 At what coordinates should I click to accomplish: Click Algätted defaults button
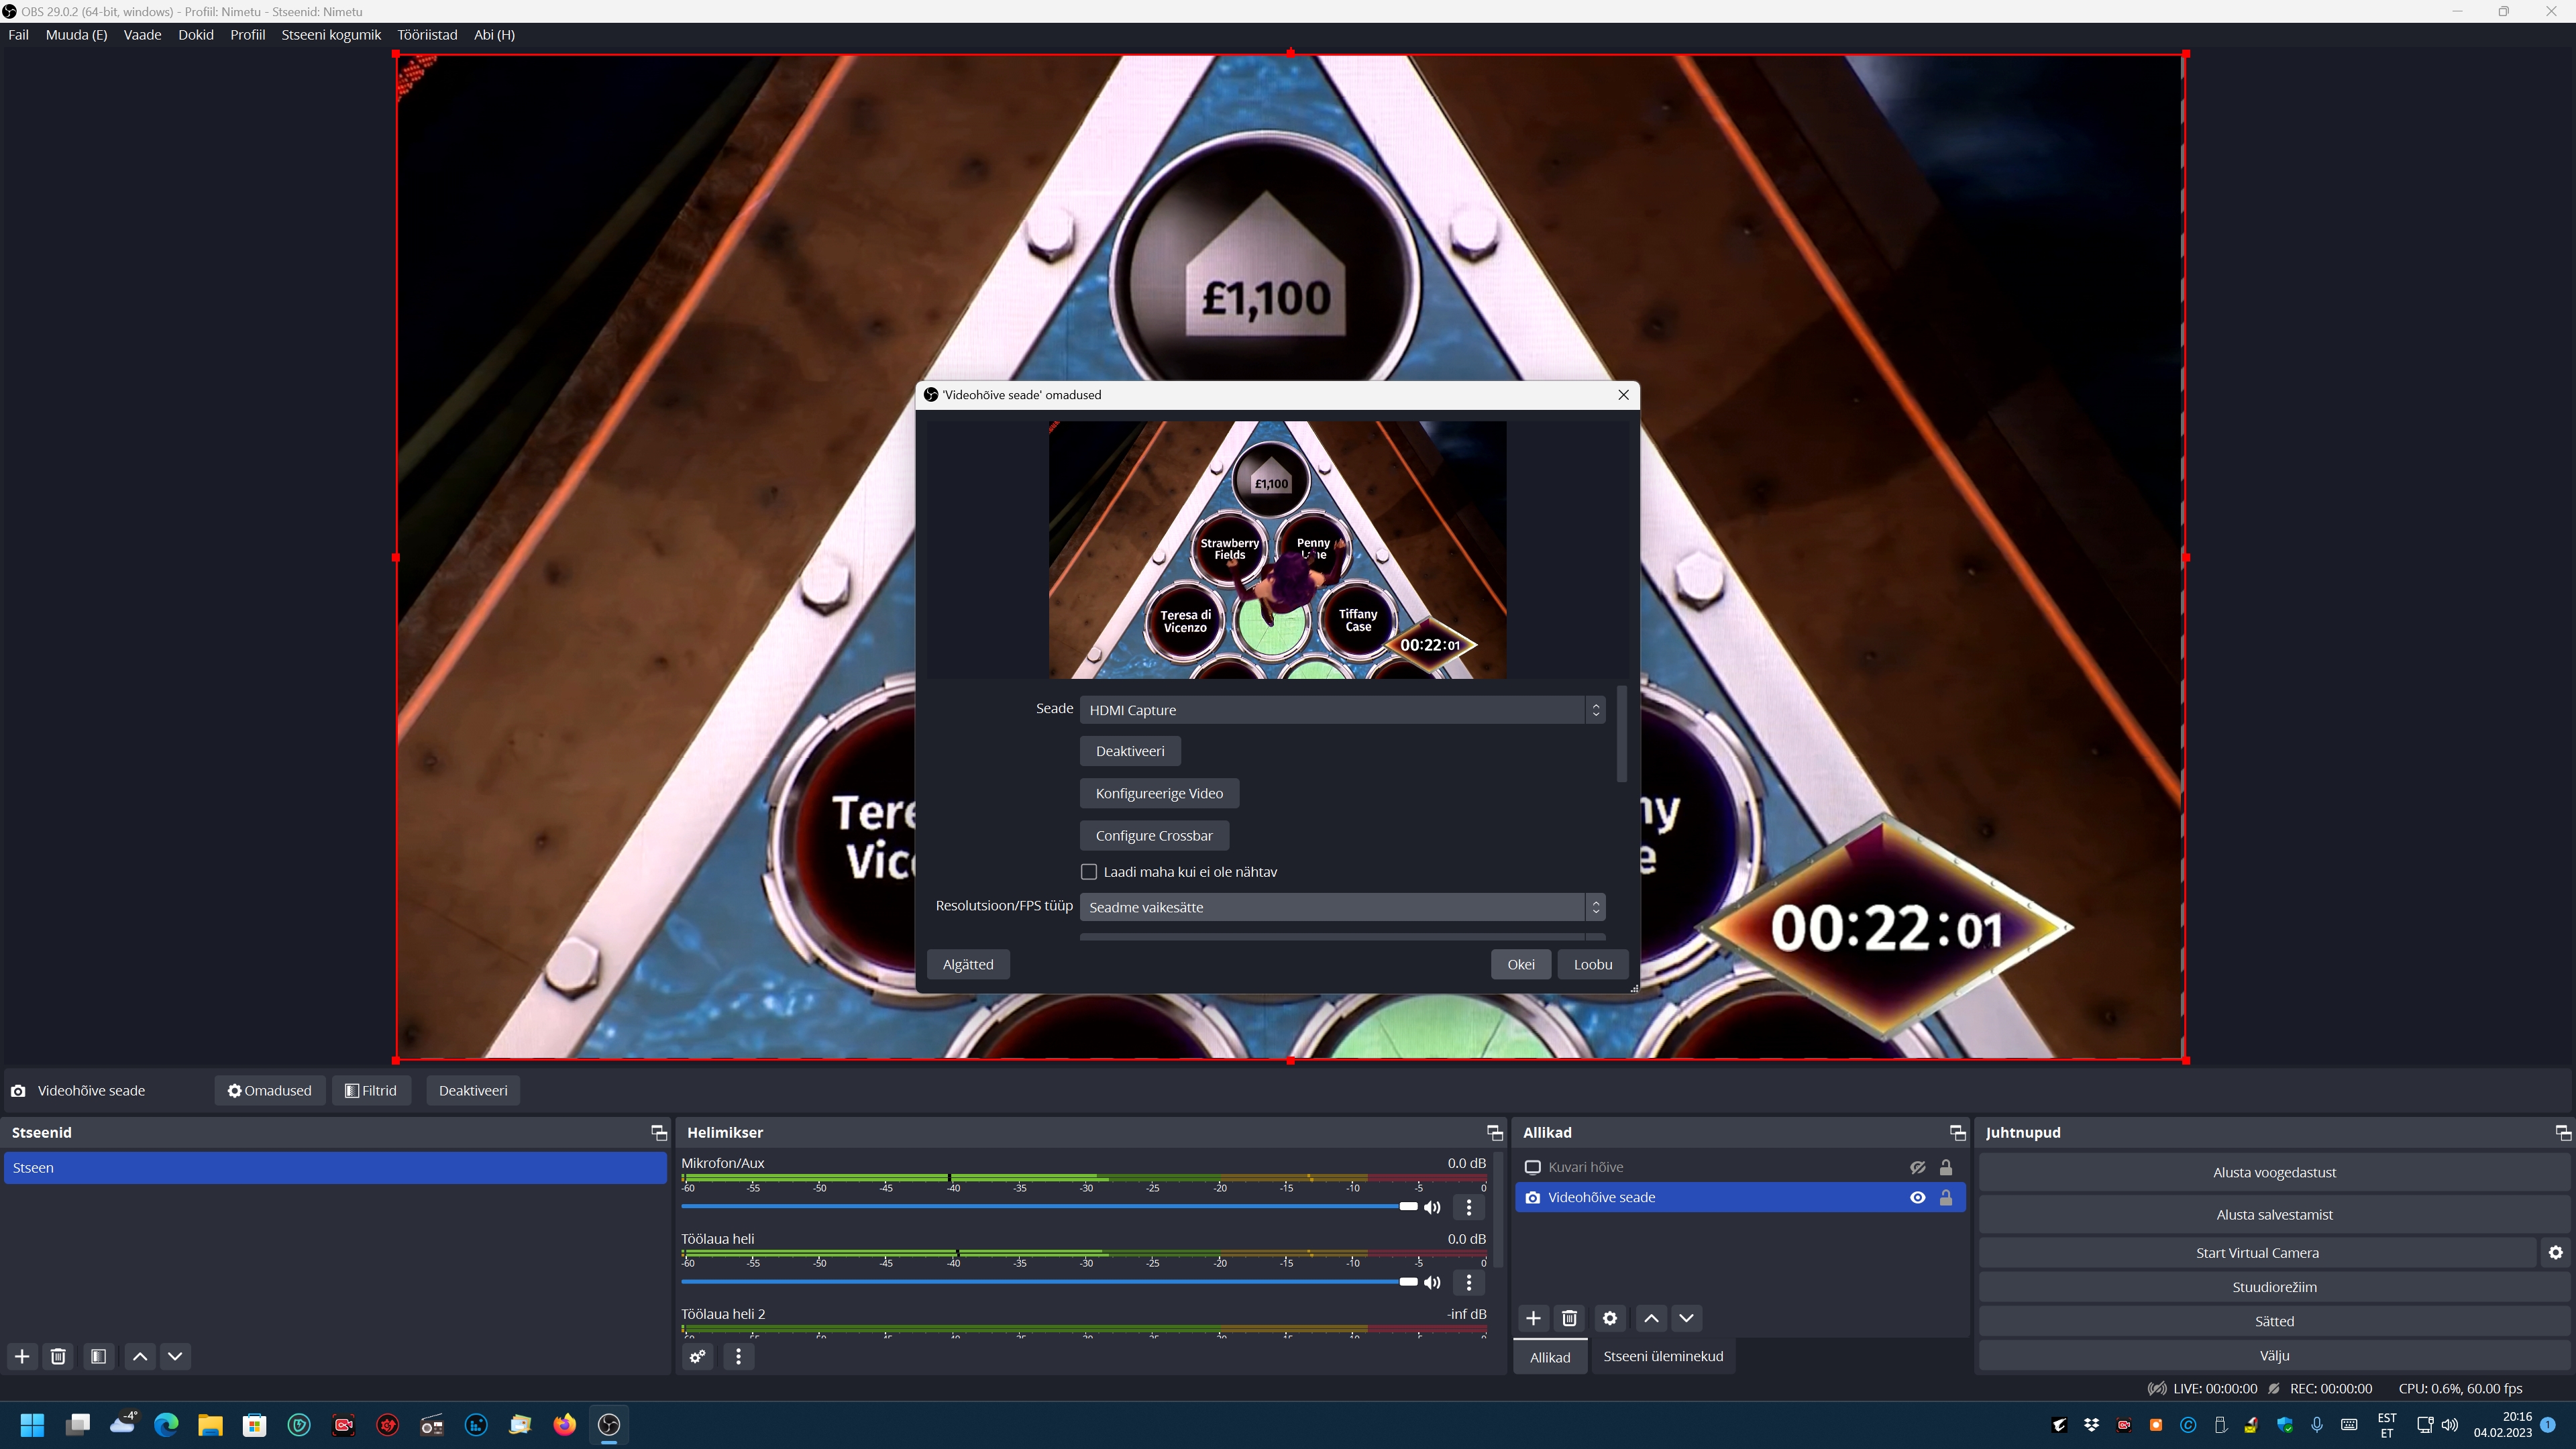pos(968,964)
